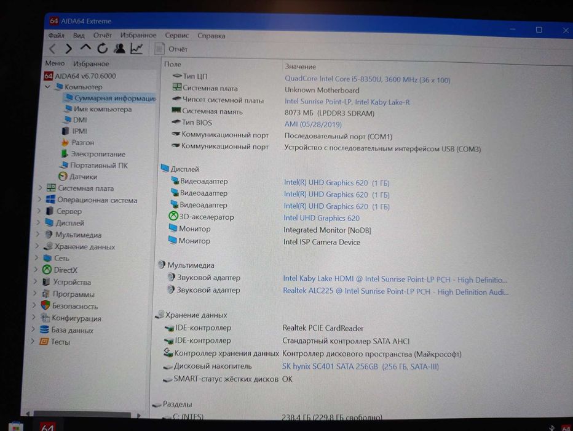Click the Integrated Monitor row monitor icon
Image resolution: width=573 pixels, height=431 pixels.
click(173, 228)
